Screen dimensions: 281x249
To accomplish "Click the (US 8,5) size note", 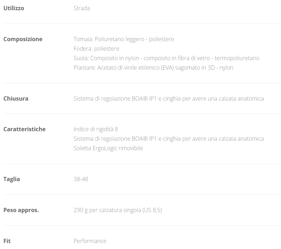I will coord(152,210).
